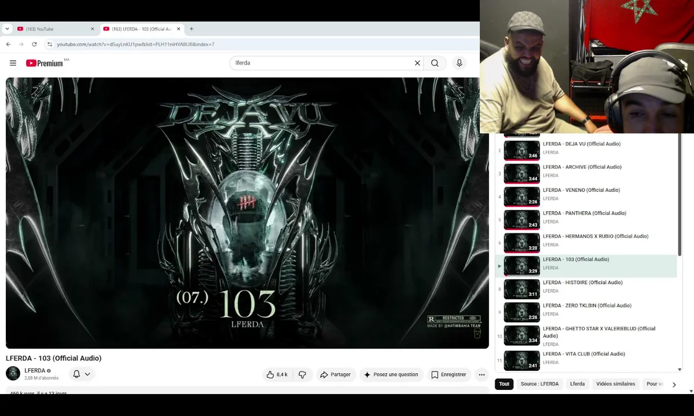
Task: Open more actions three-dot menu
Action: [482, 374]
